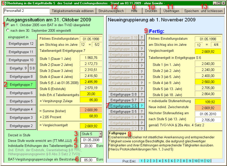Click 'Tätigkeitsmerkmale editieren' button
227x166 pixels.
pos(73,11)
